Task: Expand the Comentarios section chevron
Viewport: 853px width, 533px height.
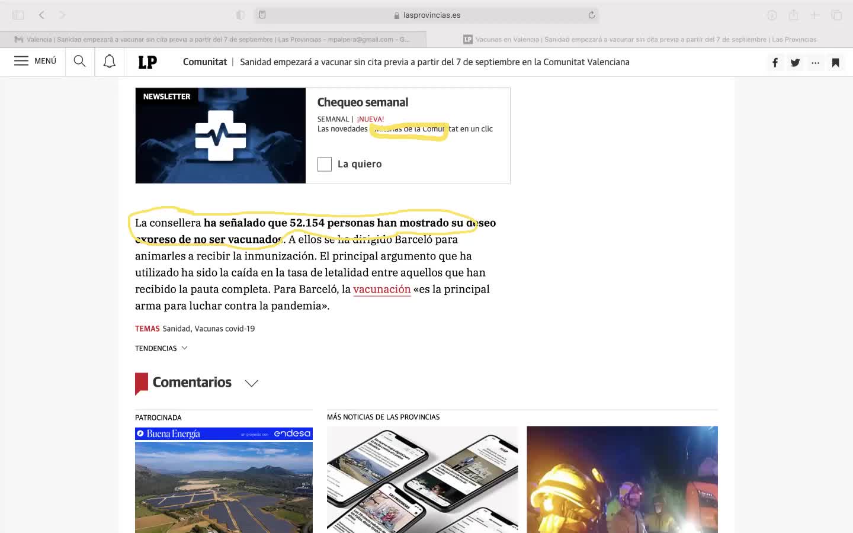Action: pos(252,383)
